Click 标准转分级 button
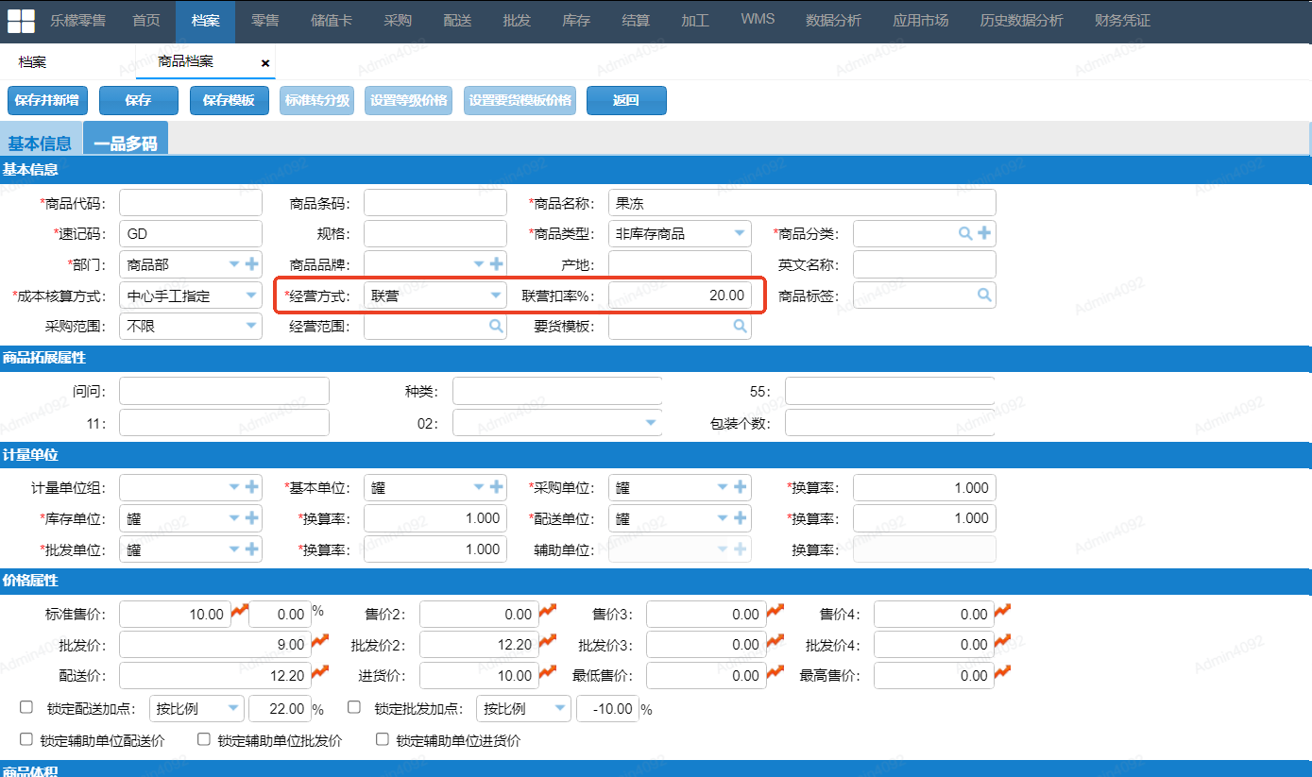1312x777 pixels. (x=316, y=100)
